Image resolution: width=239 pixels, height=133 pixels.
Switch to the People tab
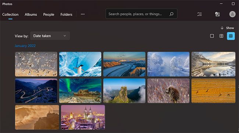coord(49,14)
